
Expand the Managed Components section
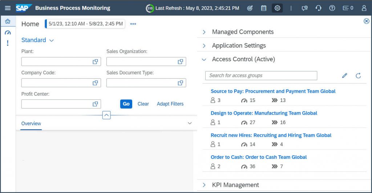click(x=204, y=32)
